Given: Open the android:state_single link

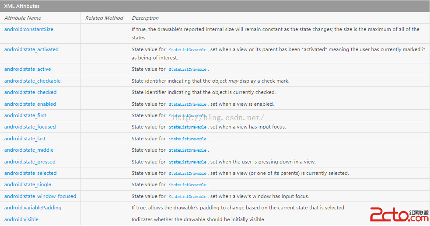Looking at the screenshot, I should 28,184.
